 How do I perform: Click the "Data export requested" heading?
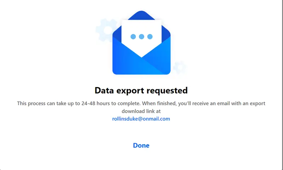coord(141,90)
